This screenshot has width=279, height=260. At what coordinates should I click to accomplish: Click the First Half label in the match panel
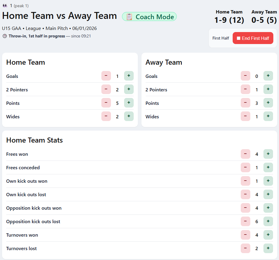click(x=221, y=38)
